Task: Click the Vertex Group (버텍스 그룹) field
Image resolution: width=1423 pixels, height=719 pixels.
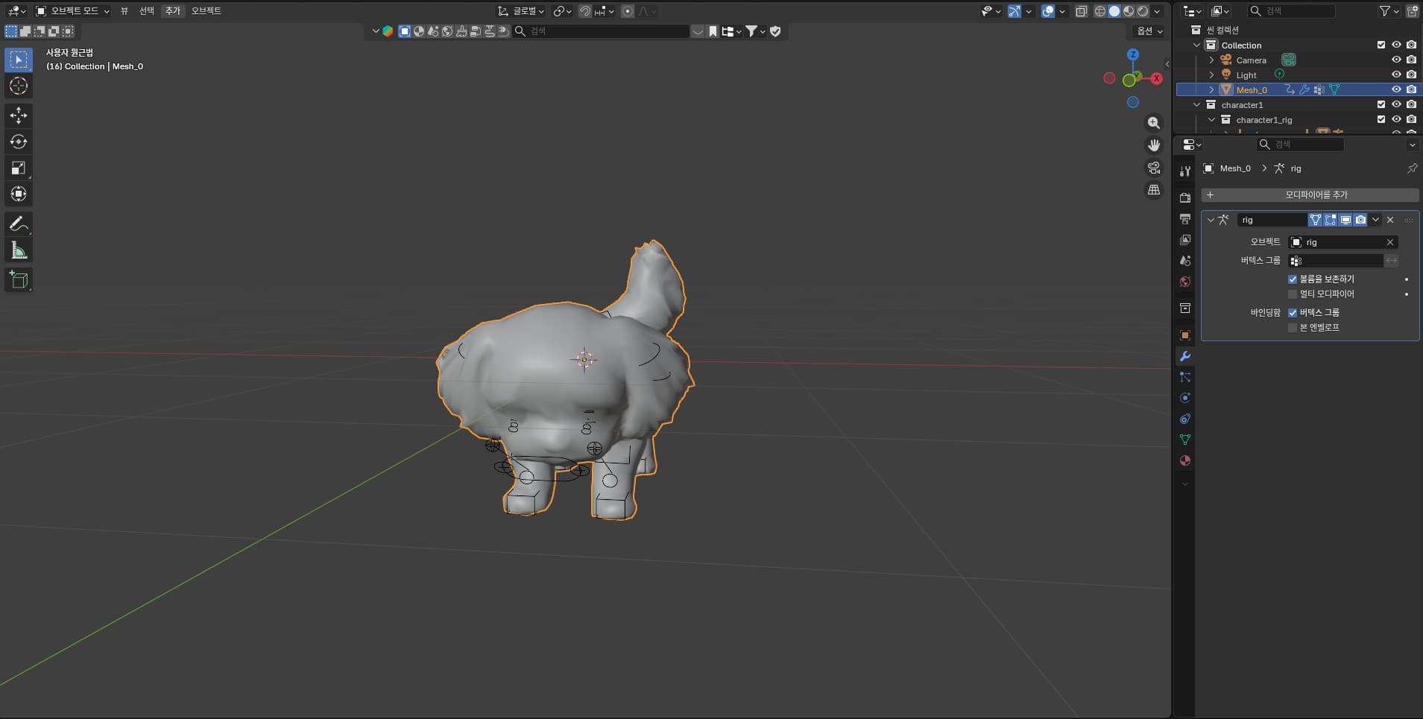Action: tap(1336, 261)
